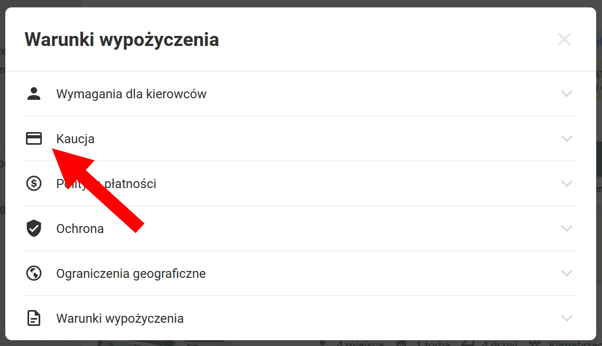The image size is (602, 346).
Task: Open the Wymagania dla kierowców item
Action: click(131, 94)
